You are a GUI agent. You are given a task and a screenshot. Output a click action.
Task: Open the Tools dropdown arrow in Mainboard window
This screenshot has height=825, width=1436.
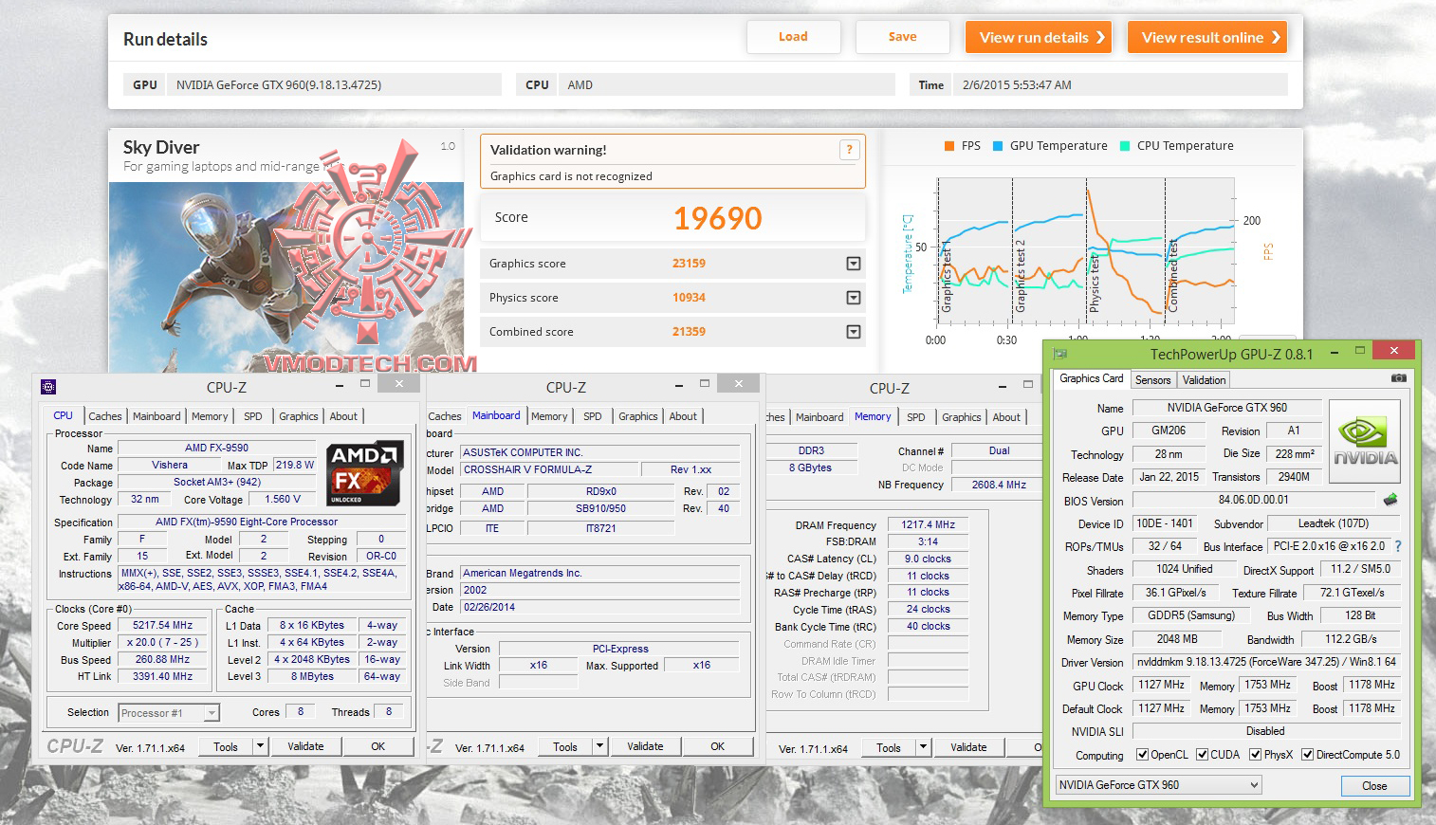point(599,746)
